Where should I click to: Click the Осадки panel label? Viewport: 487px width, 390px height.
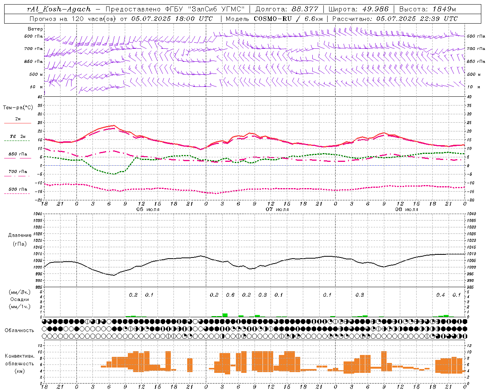(19, 299)
